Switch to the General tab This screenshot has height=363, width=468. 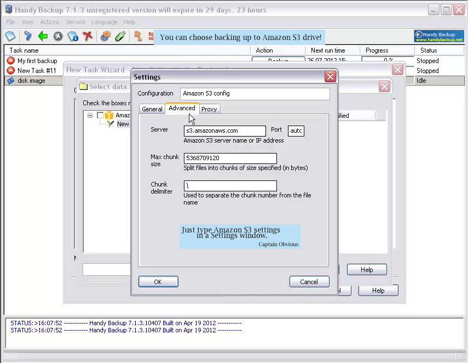pyautogui.click(x=152, y=109)
